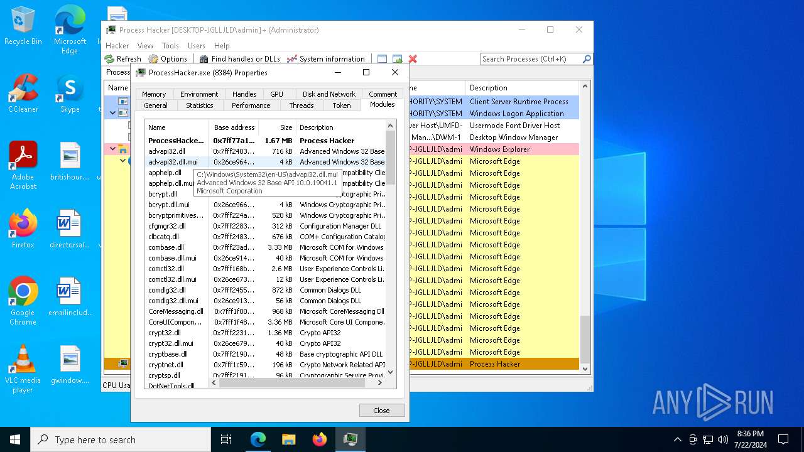Switch to the Memory tab
Image resolution: width=804 pixels, height=452 pixels.
coord(154,94)
